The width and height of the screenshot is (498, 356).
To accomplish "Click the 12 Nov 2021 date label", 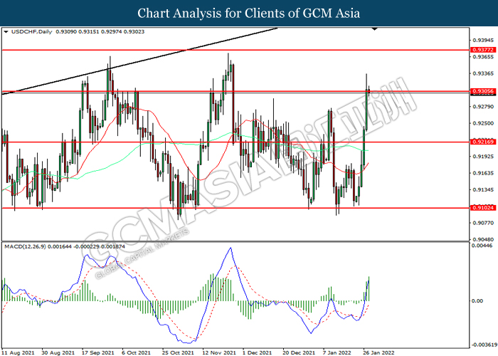I will pos(219,353).
